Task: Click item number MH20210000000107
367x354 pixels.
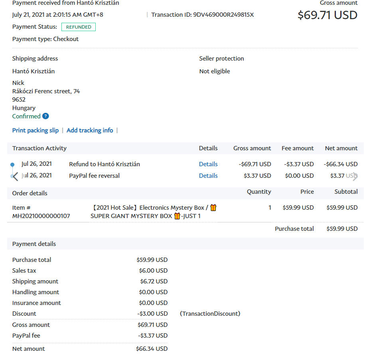Action: pyautogui.click(x=41, y=216)
